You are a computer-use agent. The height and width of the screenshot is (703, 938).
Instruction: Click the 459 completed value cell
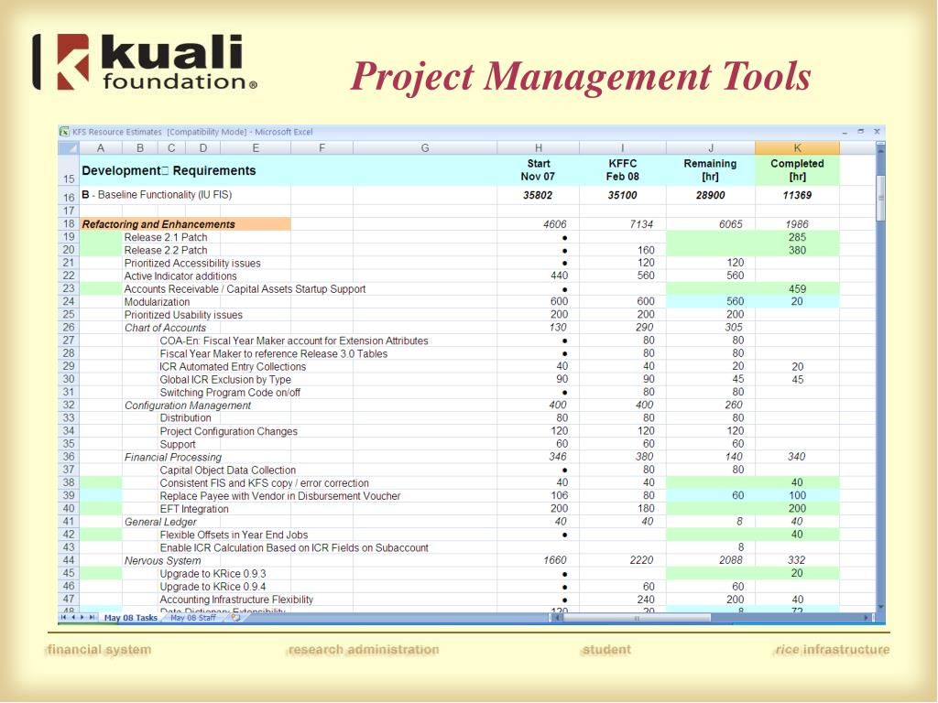click(798, 289)
